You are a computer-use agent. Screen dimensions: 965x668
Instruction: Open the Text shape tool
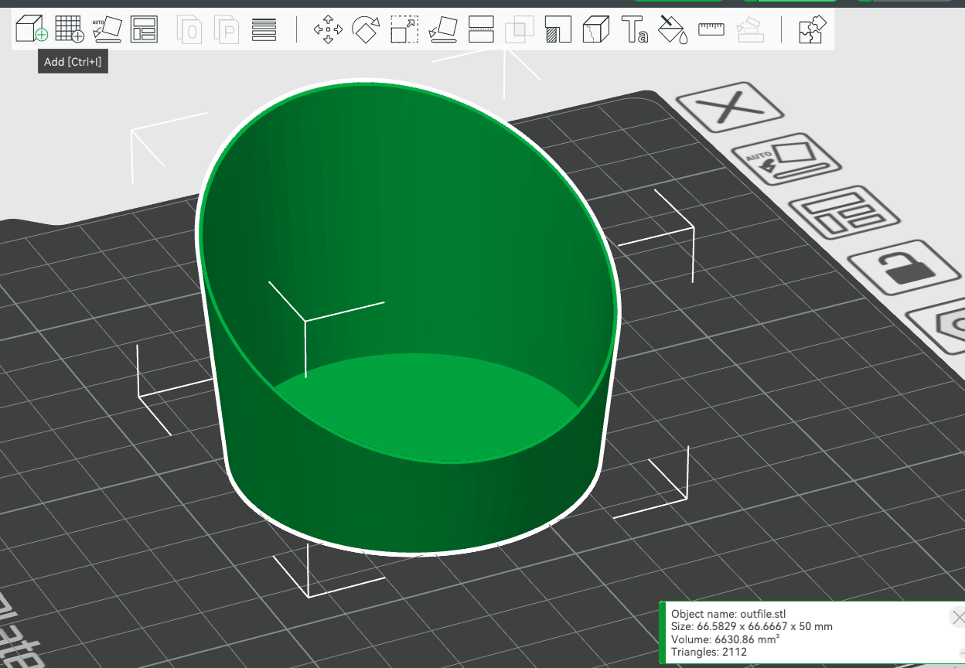[x=635, y=29]
